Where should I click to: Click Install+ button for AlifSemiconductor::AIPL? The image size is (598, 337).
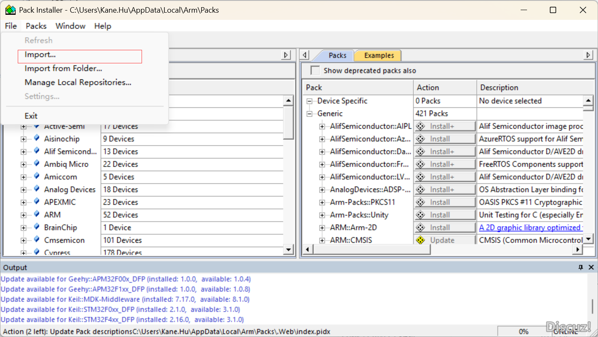(445, 126)
